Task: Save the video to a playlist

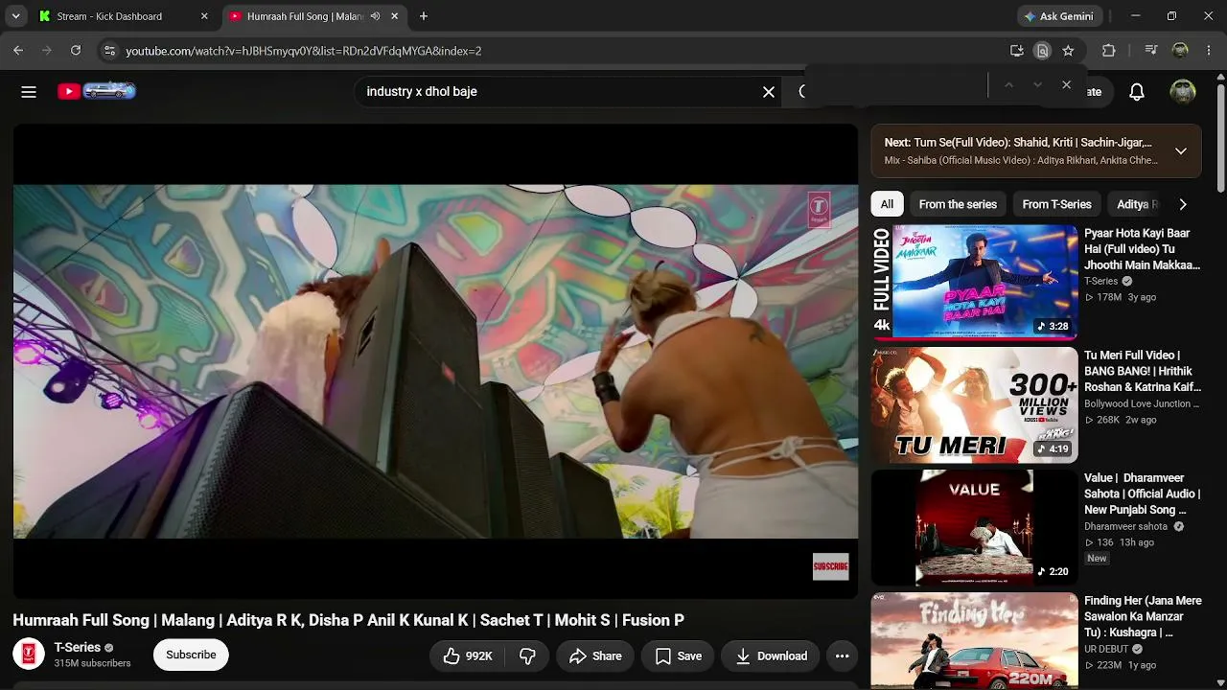Action: point(679,656)
